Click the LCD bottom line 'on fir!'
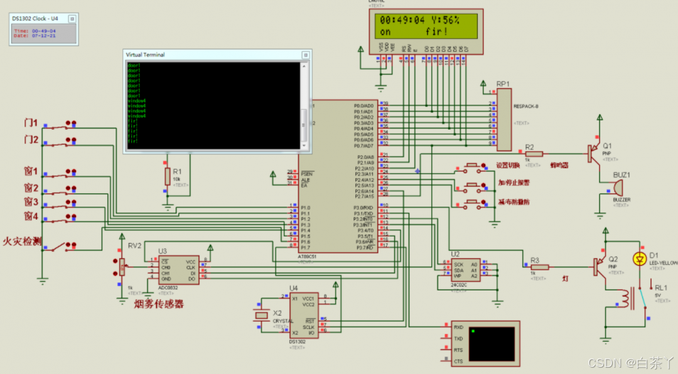Screen dimensions: 678x374 [x=414, y=31]
